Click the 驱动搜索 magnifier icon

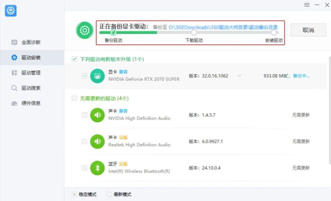14,88
